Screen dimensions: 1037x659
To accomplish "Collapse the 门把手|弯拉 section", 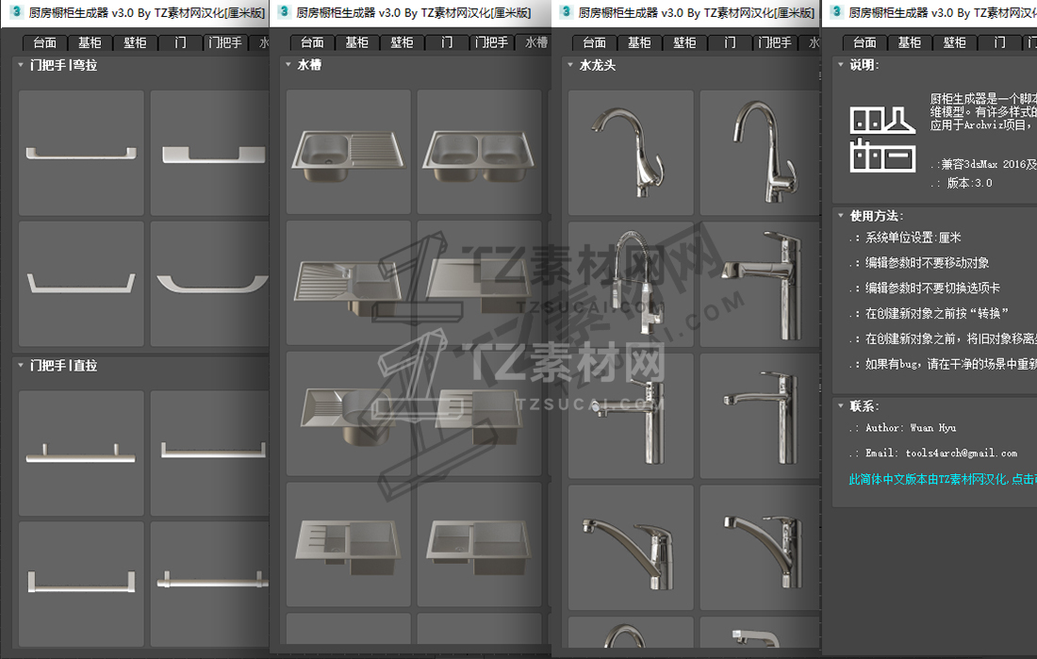I will [x=21, y=65].
